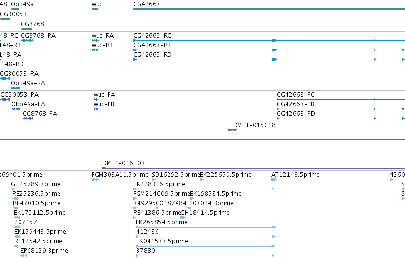Click the 207157 EST label

[26, 222]
